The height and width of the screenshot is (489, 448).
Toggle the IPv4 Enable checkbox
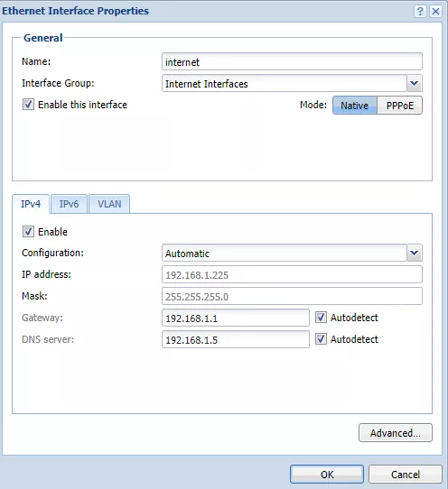pos(28,232)
